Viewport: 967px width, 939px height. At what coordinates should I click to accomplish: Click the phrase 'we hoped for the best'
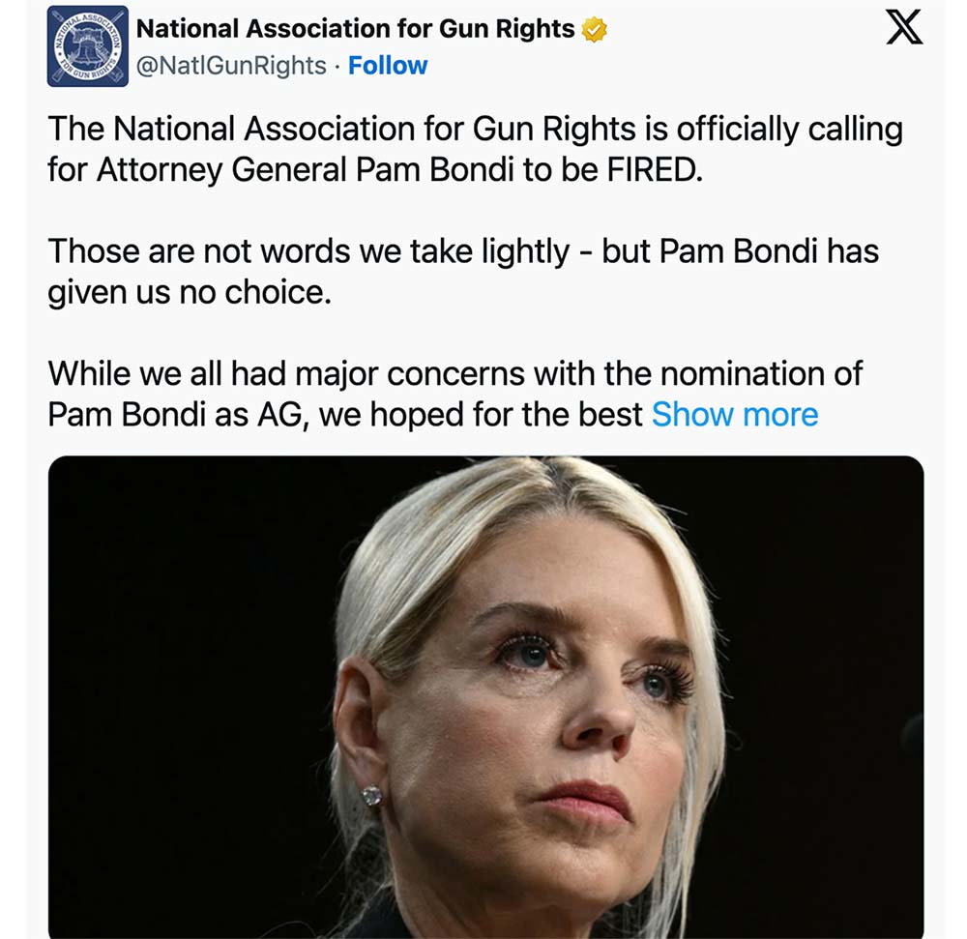click(482, 415)
